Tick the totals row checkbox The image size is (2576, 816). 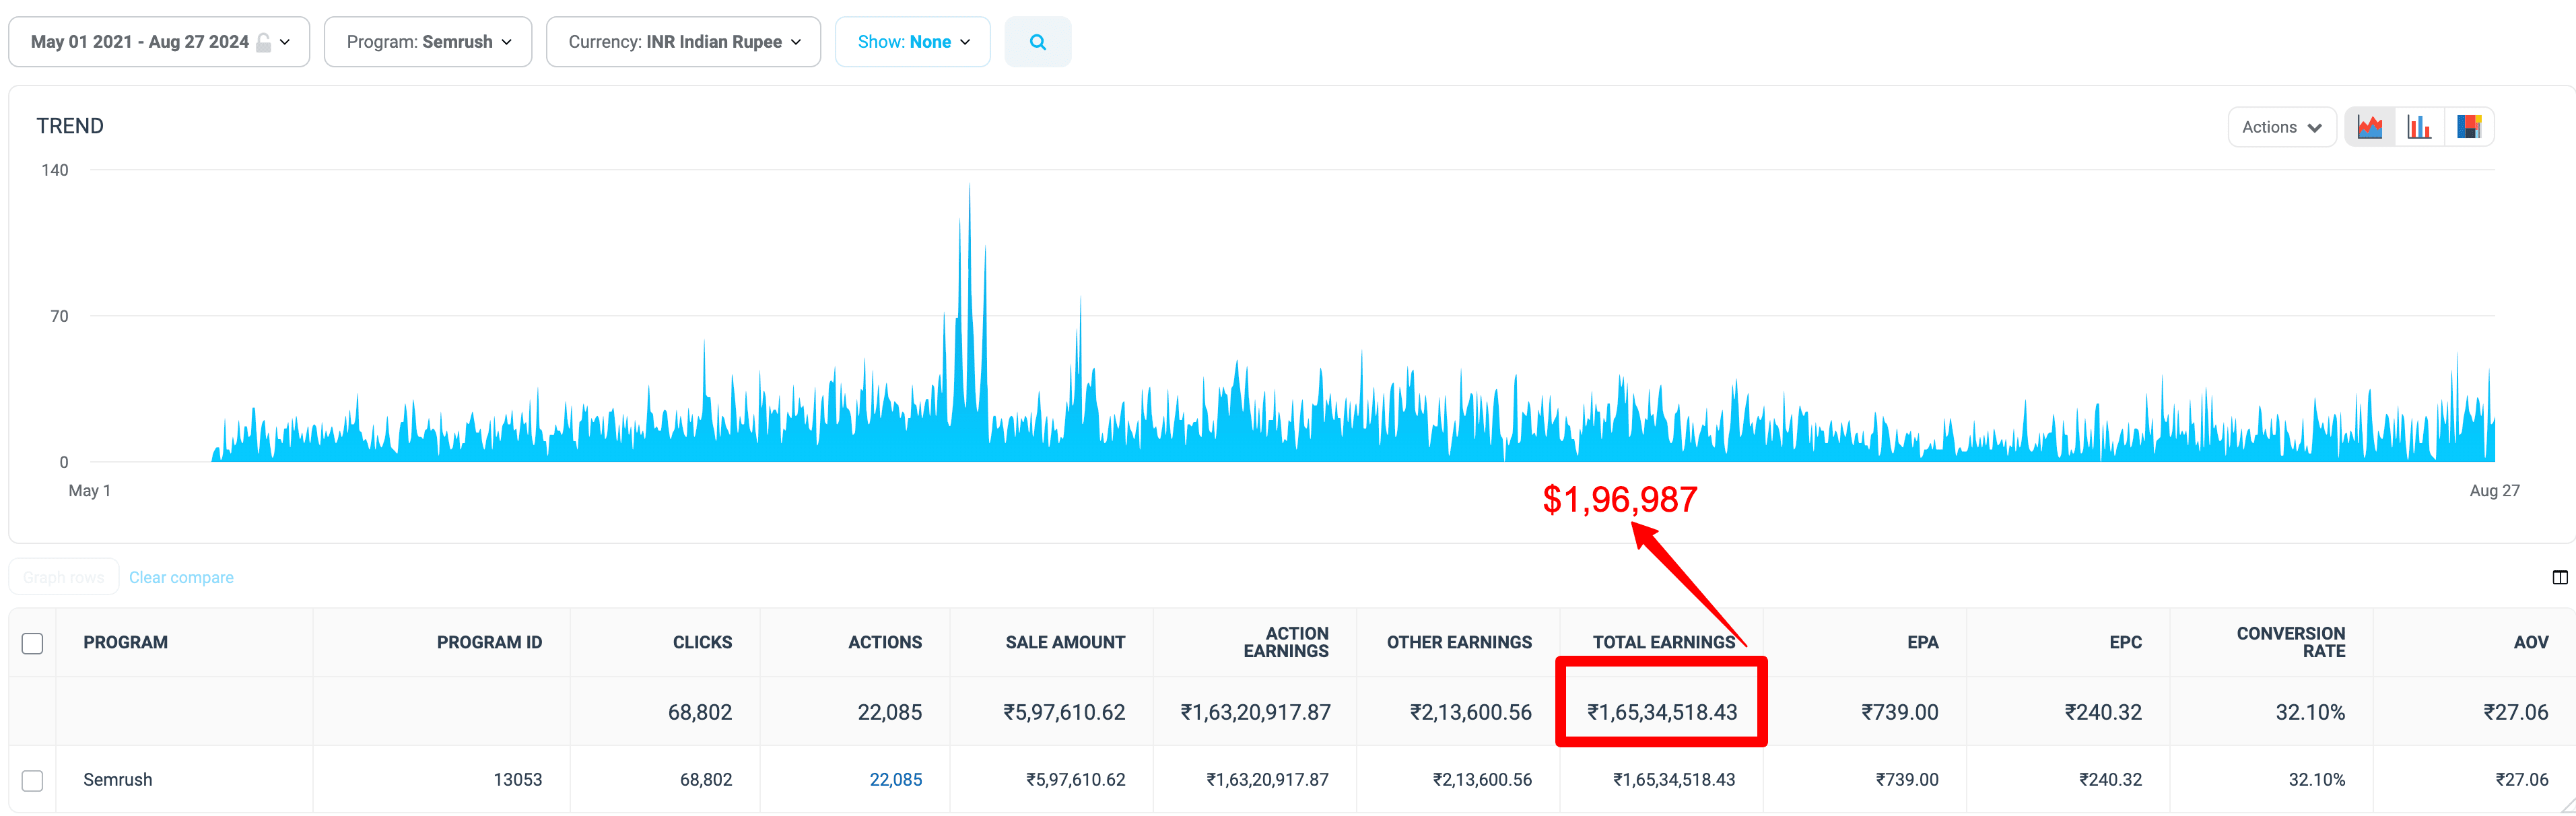click(x=32, y=711)
